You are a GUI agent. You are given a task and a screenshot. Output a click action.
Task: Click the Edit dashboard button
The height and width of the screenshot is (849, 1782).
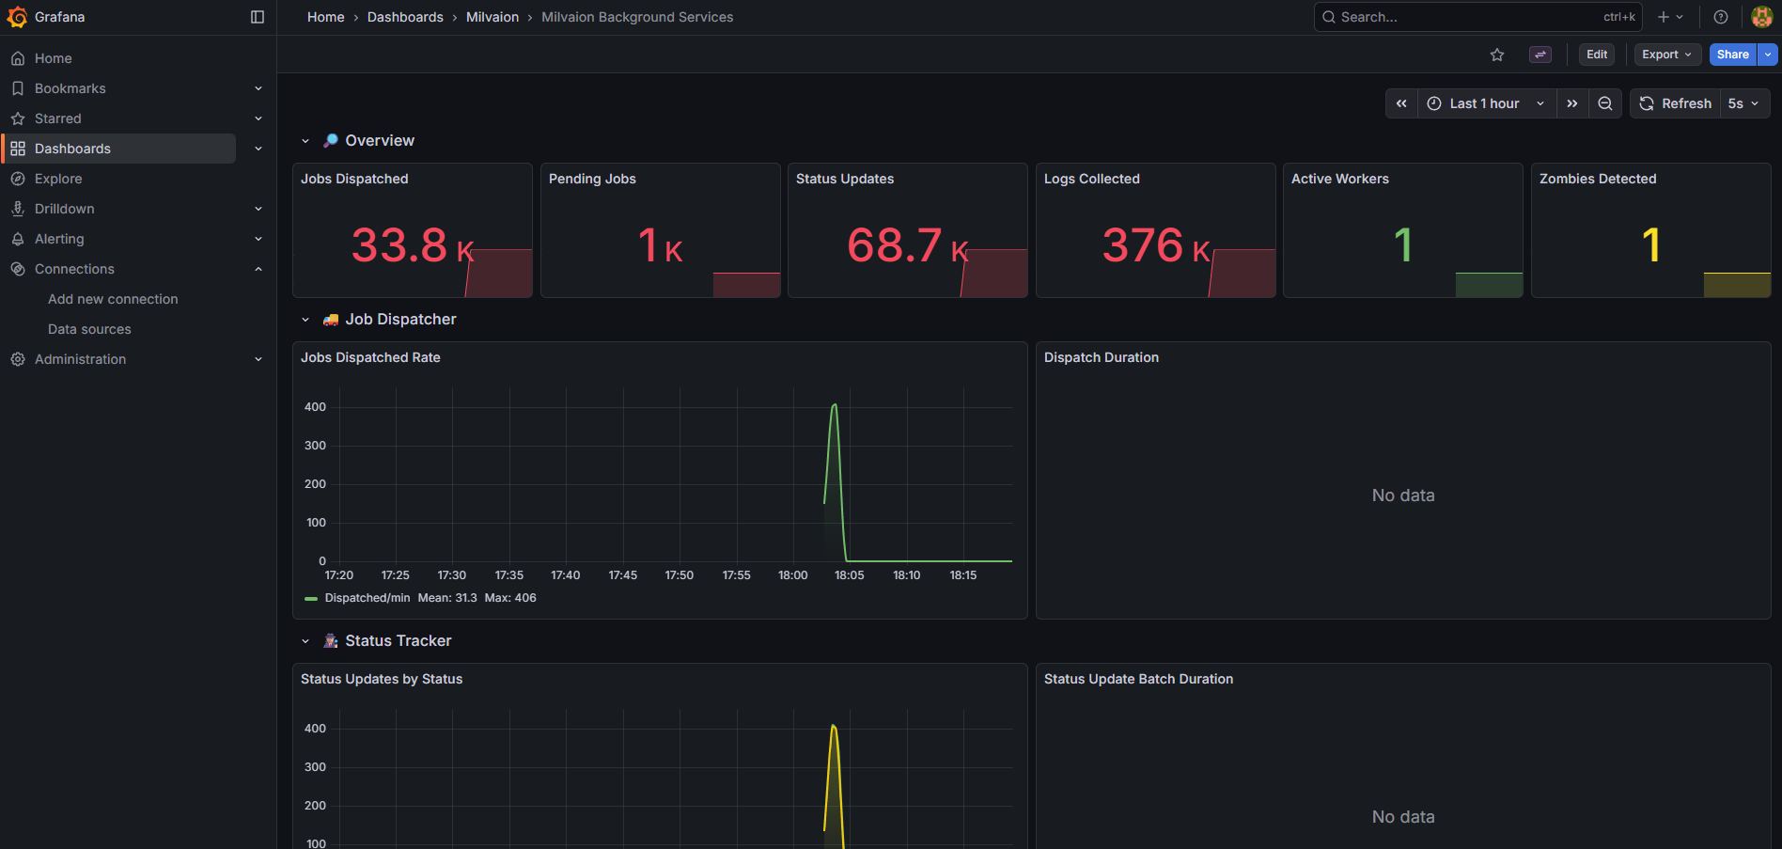pyautogui.click(x=1596, y=55)
